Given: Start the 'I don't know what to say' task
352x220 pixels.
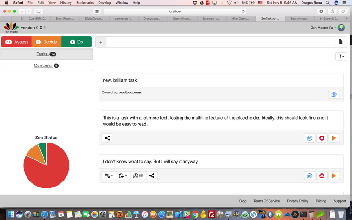Looking at the screenshot, I should click(x=334, y=176).
